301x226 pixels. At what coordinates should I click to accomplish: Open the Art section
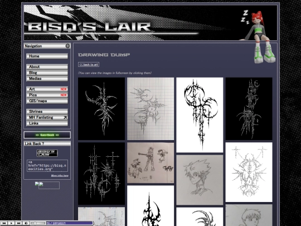47,89
